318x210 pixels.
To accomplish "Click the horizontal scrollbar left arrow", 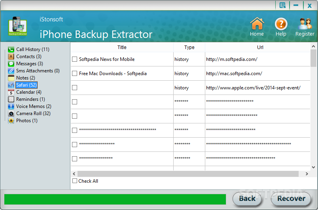I will point(74,174).
